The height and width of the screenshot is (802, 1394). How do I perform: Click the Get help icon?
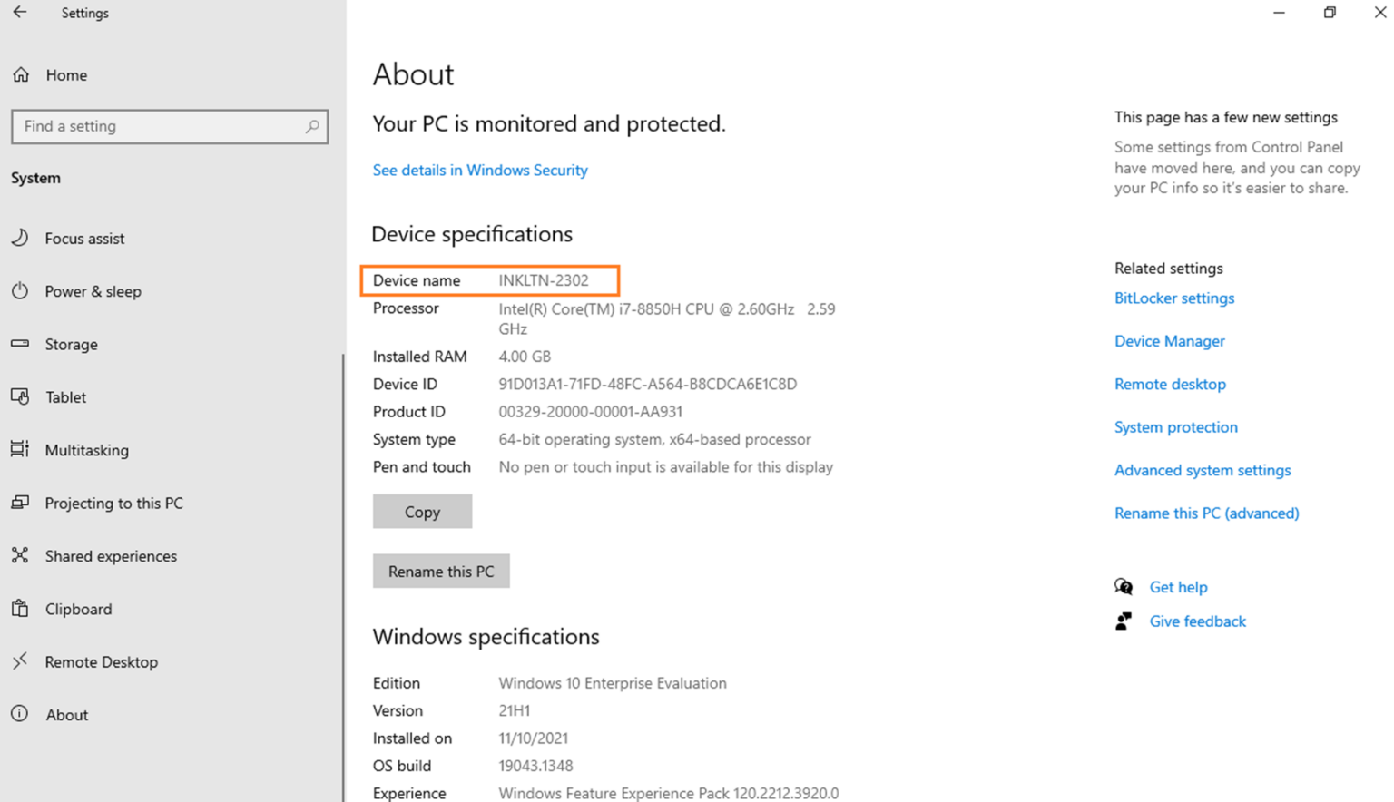point(1124,587)
